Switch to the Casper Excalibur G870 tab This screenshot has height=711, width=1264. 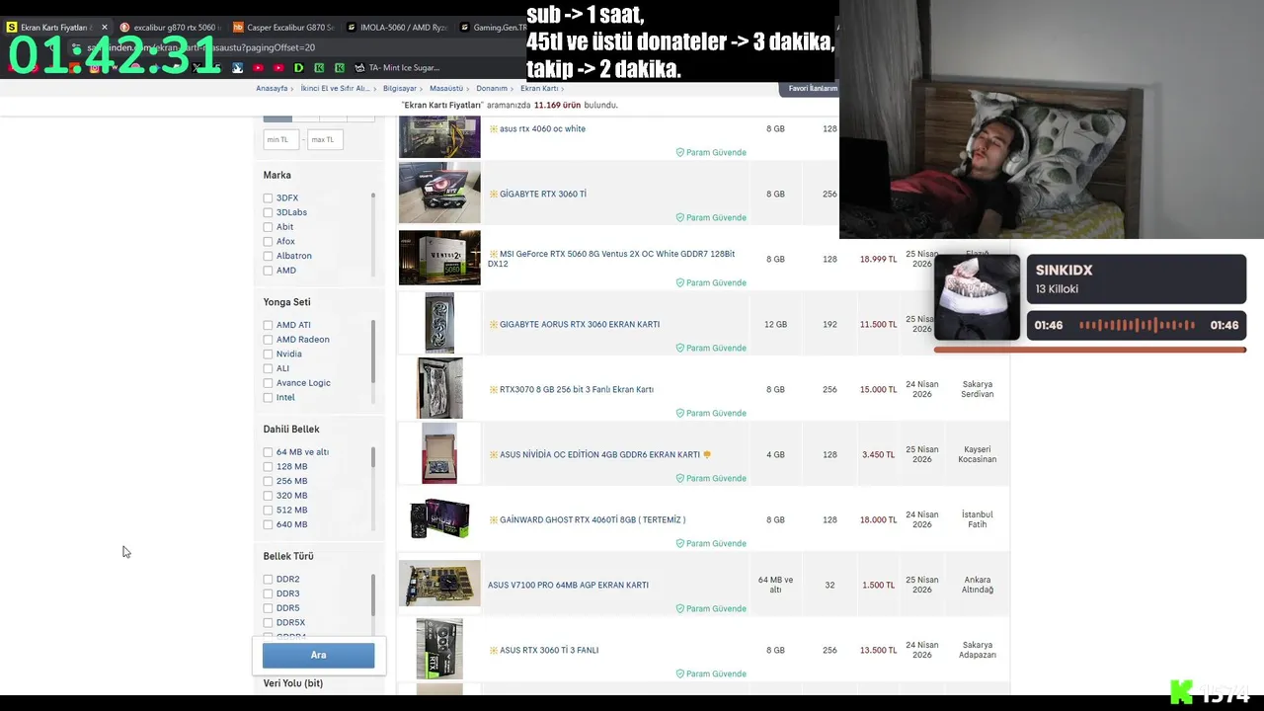point(284,28)
